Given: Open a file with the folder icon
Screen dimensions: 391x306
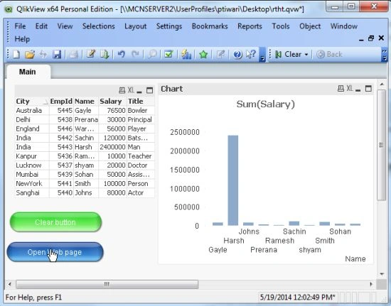Looking at the screenshot, I should (x=30, y=54).
